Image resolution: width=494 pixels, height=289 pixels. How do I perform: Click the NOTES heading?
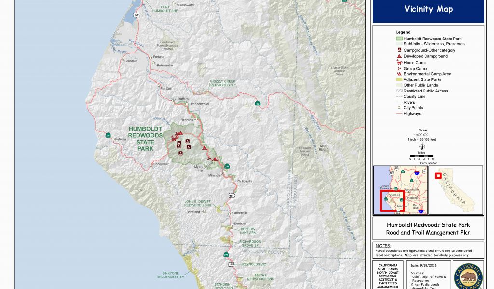pos(384,246)
